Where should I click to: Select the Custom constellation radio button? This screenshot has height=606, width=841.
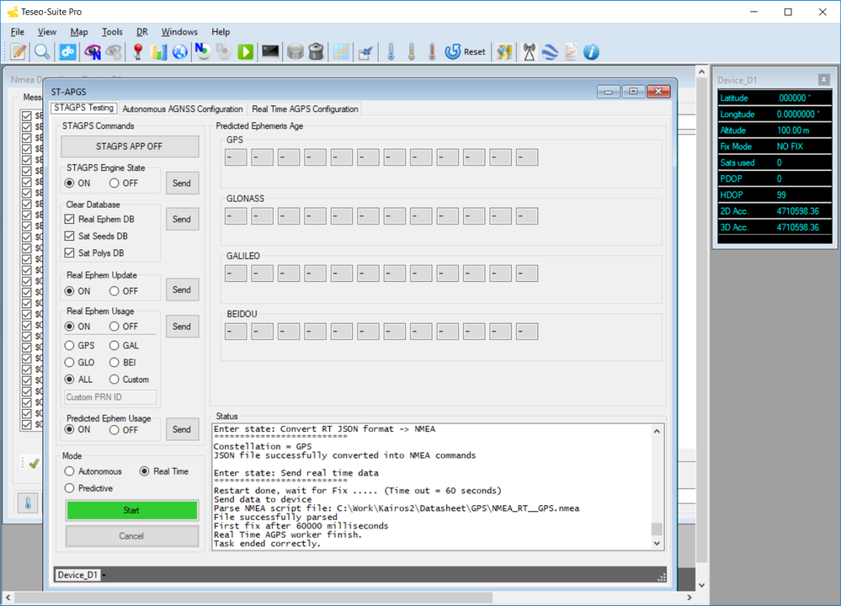click(x=130, y=380)
